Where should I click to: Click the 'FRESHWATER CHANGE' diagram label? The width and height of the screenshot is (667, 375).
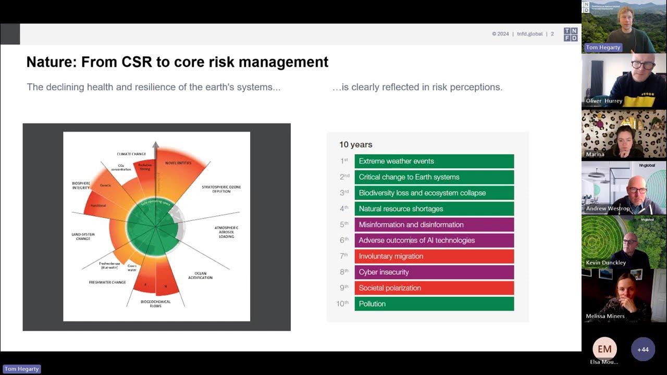pyautogui.click(x=107, y=282)
